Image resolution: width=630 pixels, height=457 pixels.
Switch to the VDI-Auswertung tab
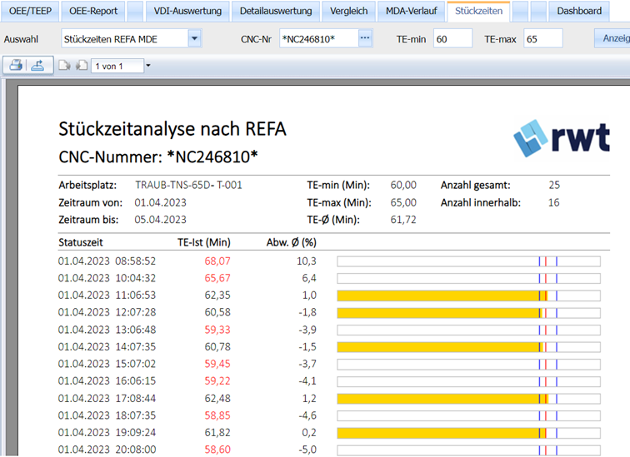pos(187,11)
